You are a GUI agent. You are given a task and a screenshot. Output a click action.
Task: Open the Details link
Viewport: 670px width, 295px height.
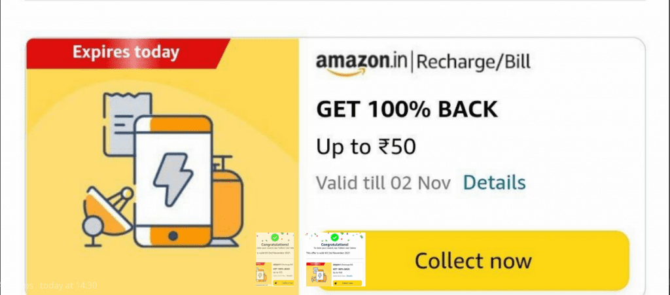click(495, 182)
